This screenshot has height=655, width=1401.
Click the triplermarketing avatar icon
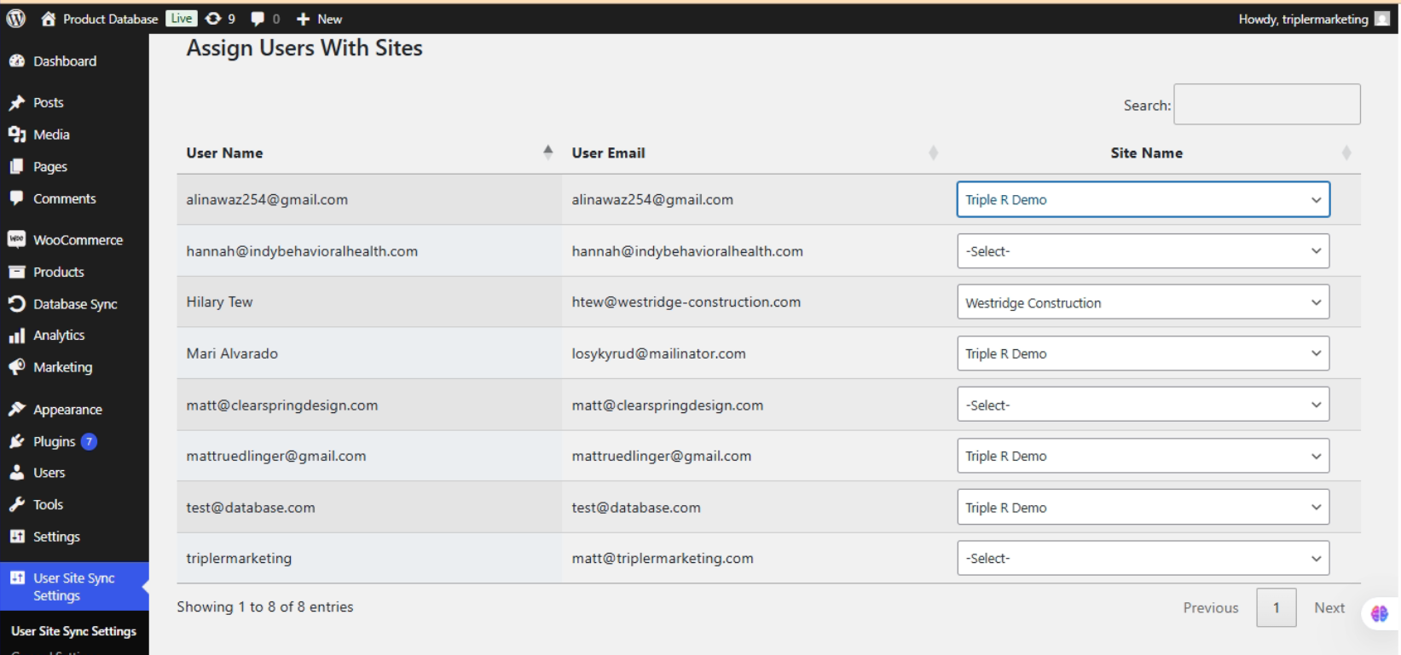(x=1382, y=19)
